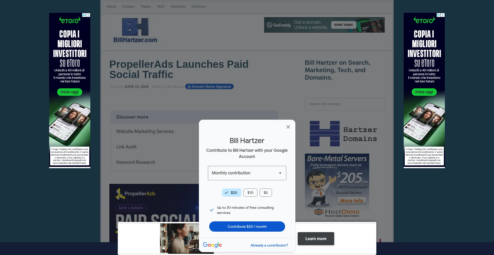Click the BillHartzer.com site logo
This screenshot has height=255, width=494.
click(x=135, y=30)
